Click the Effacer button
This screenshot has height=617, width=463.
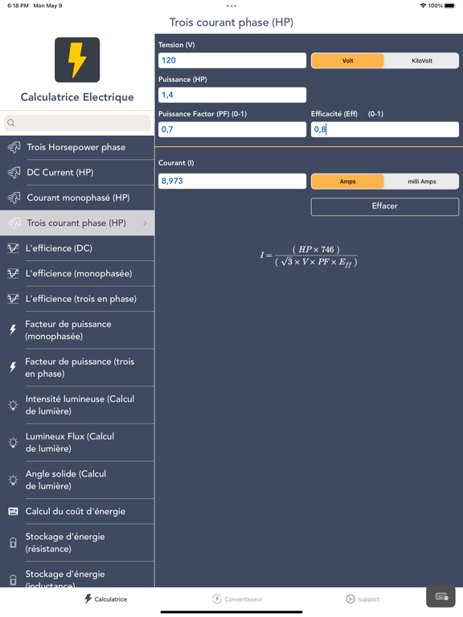point(385,206)
